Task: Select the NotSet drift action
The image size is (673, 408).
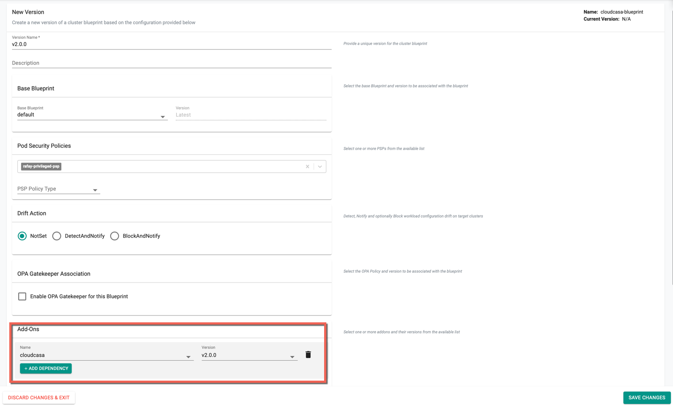Action: (22, 236)
